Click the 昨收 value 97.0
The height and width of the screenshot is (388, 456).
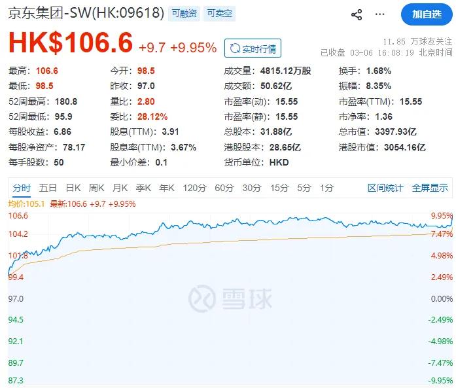click(x=146, y=86)
